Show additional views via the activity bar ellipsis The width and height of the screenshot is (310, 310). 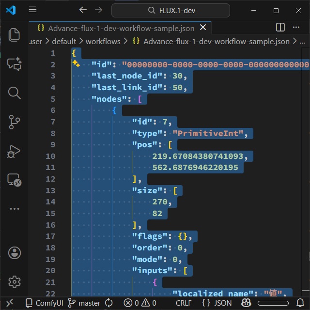(15, 209)
